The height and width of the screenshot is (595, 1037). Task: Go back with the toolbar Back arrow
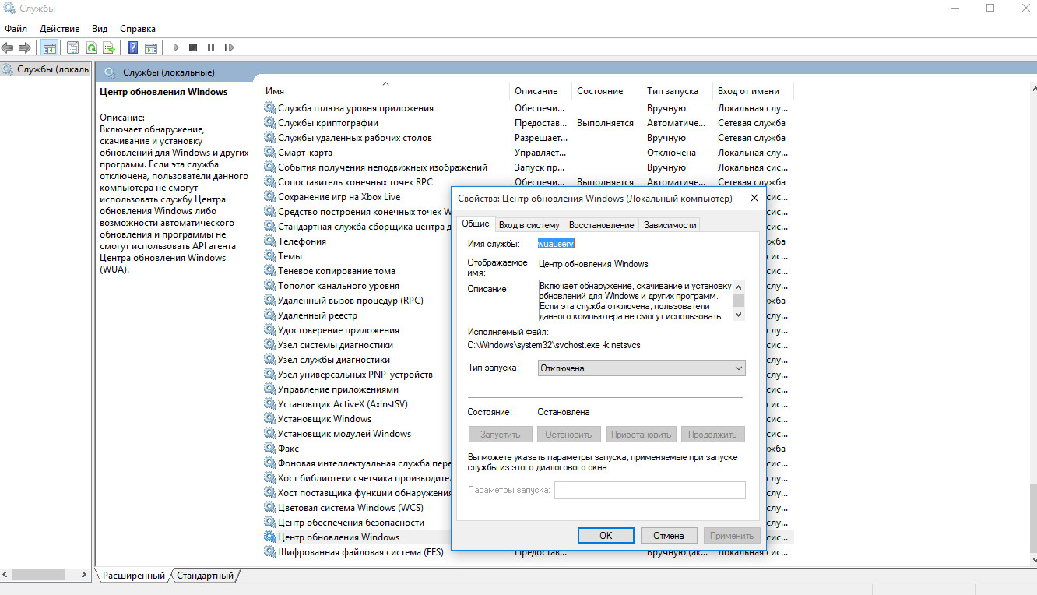(x=8, y=48)
